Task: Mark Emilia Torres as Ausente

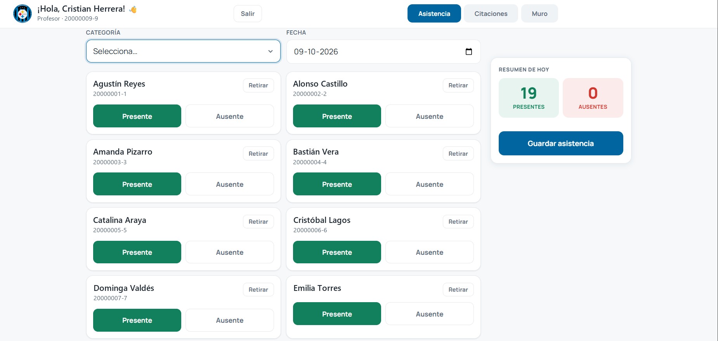Action: tap(430, 314)
